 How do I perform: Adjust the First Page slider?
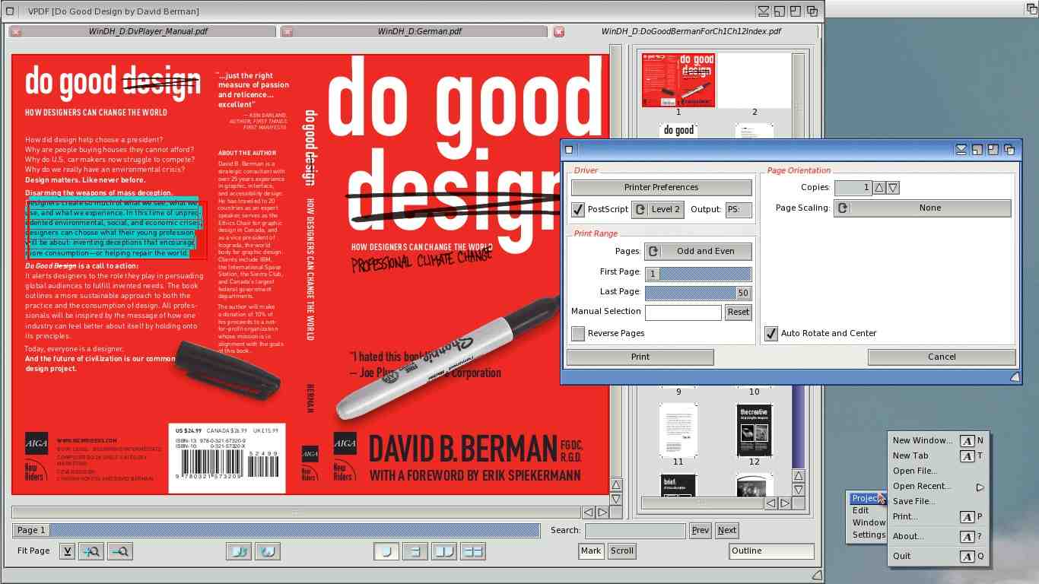click(698, 274)
